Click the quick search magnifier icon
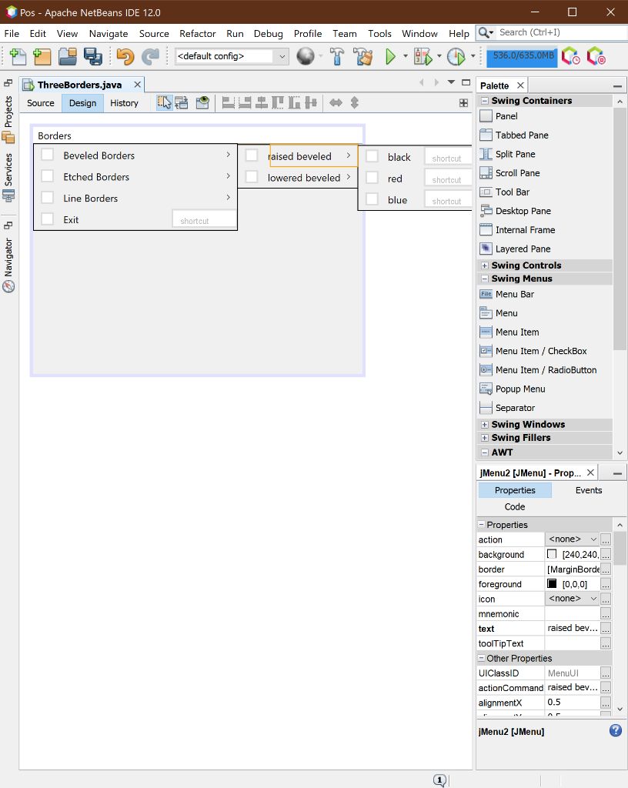628x788 pixels. pos(485,32)
